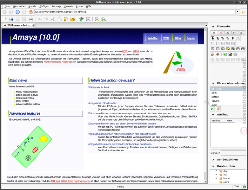The height and width of the screenshot is (190, 248).
Task: Click the Wählen sie Ihr Profil heading
Action: pyautogui.click(x=98, y=87)
